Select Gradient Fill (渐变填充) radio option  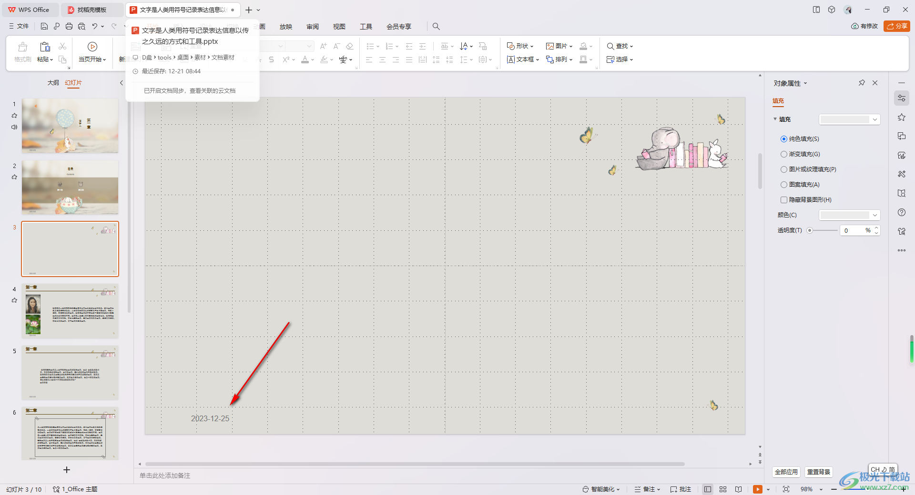point(784,154)
